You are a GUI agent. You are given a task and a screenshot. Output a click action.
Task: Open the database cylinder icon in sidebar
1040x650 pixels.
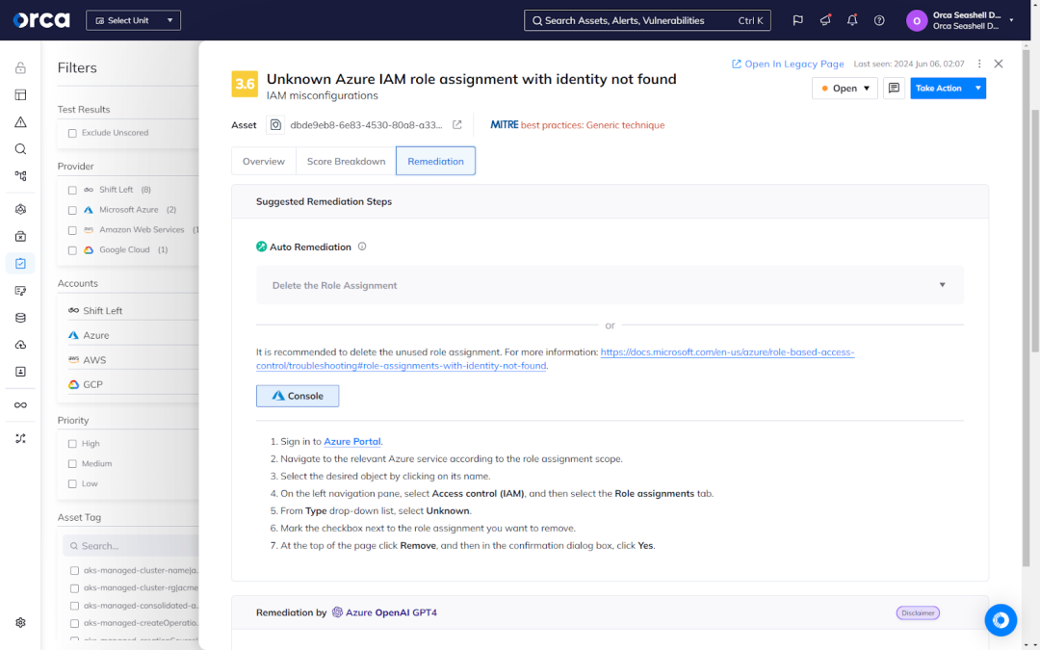pos(20,318)
